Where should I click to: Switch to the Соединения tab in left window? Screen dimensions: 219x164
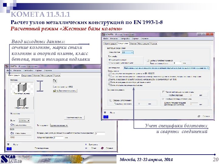(x=26, y=76)
